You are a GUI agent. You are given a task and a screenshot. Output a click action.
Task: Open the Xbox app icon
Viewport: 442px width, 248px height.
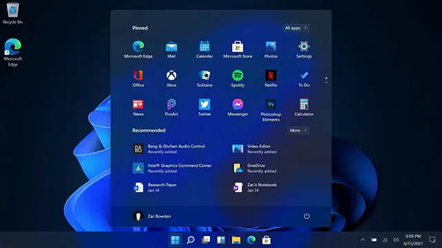[x=171, y=79]
